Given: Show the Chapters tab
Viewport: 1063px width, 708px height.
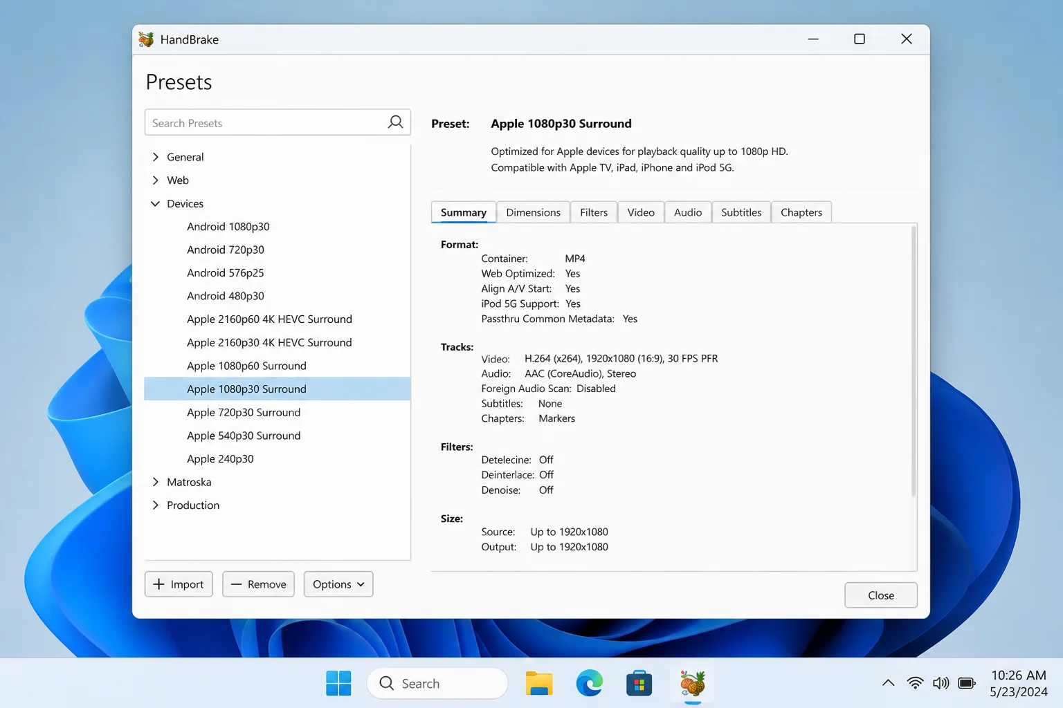Looking at the screenshot, I should [x=801, y=212].
